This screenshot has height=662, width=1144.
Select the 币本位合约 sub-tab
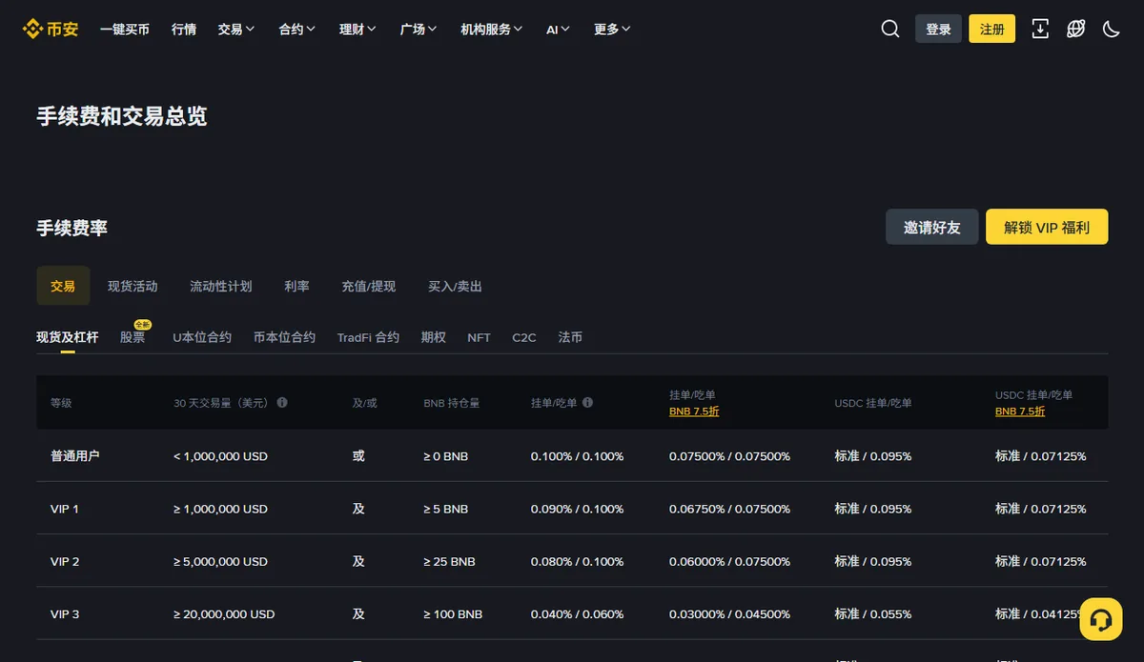[x=284, y=337]
